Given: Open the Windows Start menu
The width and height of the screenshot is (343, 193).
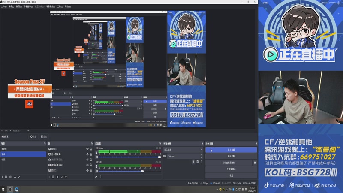Looking at the screenshot, I should [3, 189].
